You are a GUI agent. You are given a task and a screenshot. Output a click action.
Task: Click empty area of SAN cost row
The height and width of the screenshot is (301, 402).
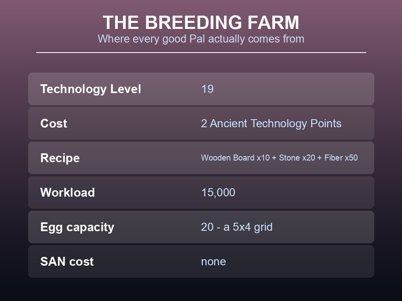297,262
